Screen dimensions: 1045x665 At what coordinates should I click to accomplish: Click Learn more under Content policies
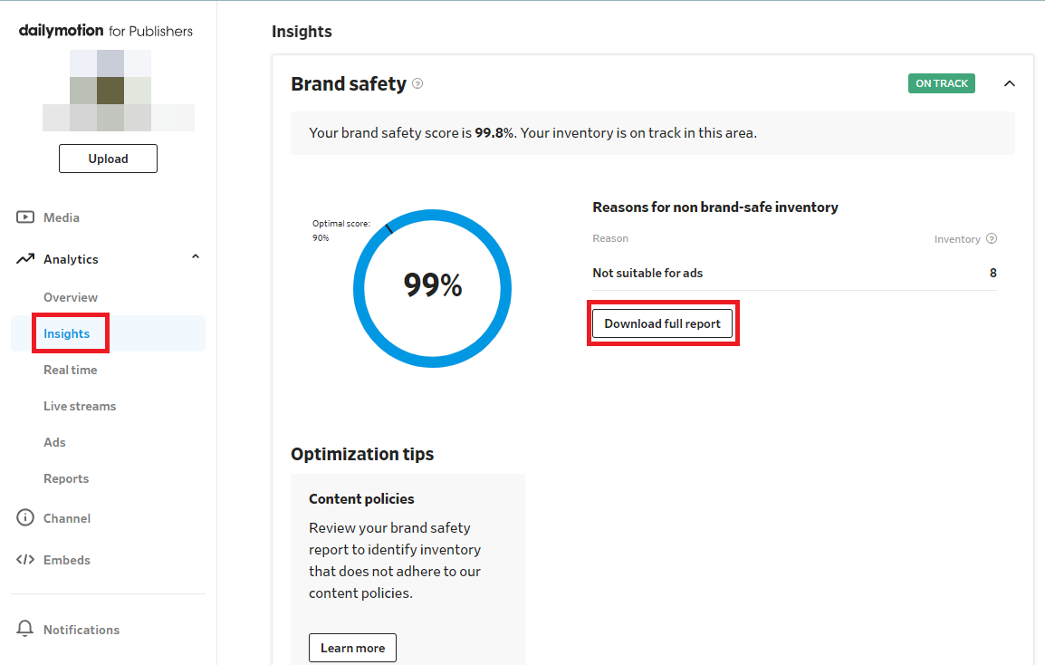point(352,648)
